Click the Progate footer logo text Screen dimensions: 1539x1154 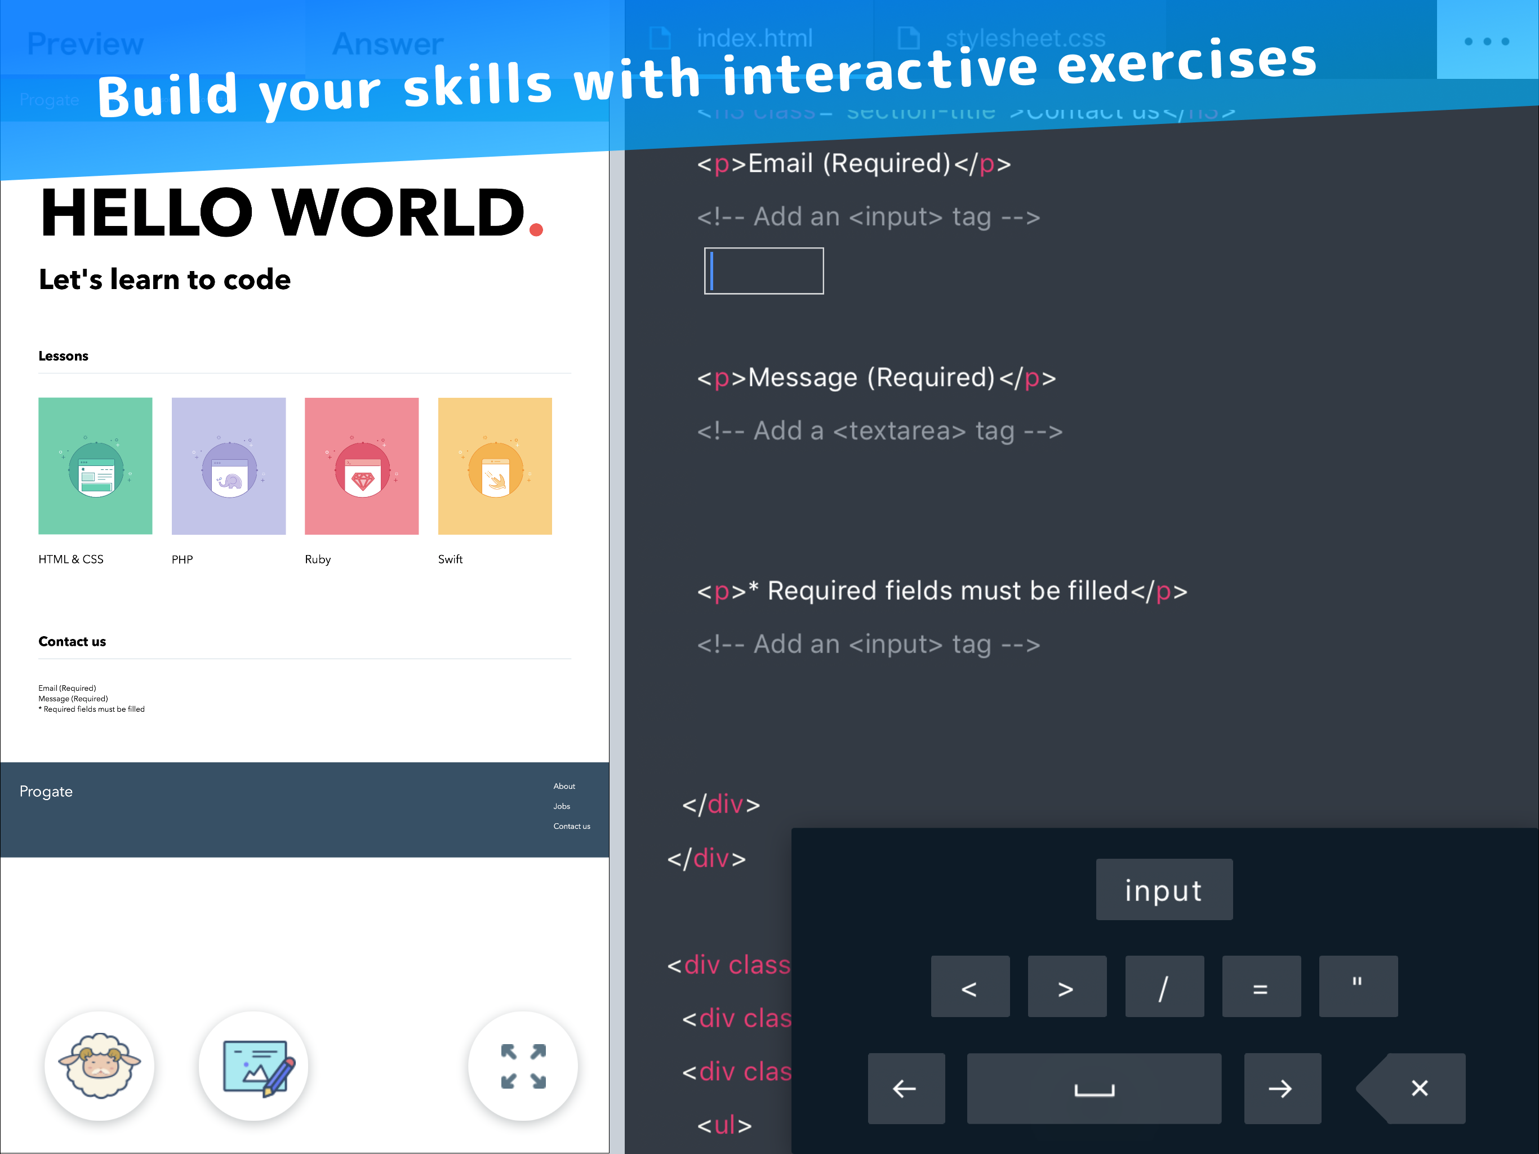pyautogui.click(x=46, y=791)
